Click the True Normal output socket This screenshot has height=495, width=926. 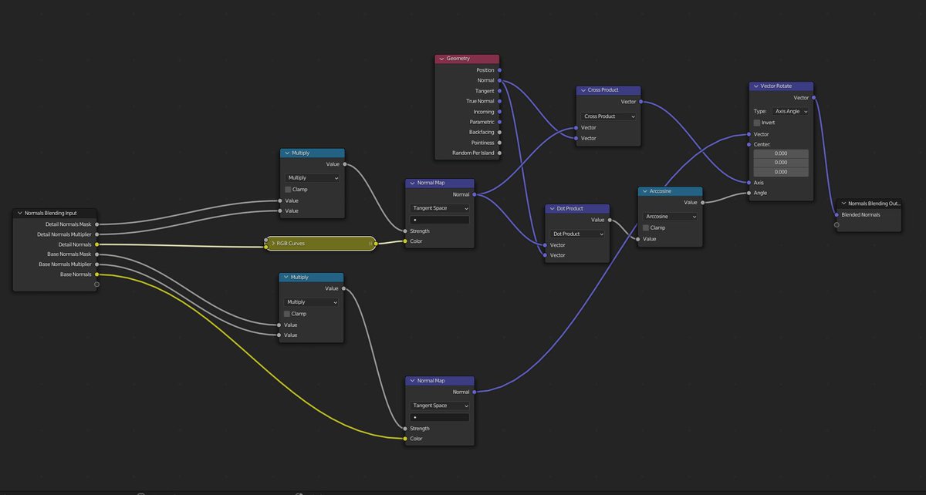tap(500, 101)
